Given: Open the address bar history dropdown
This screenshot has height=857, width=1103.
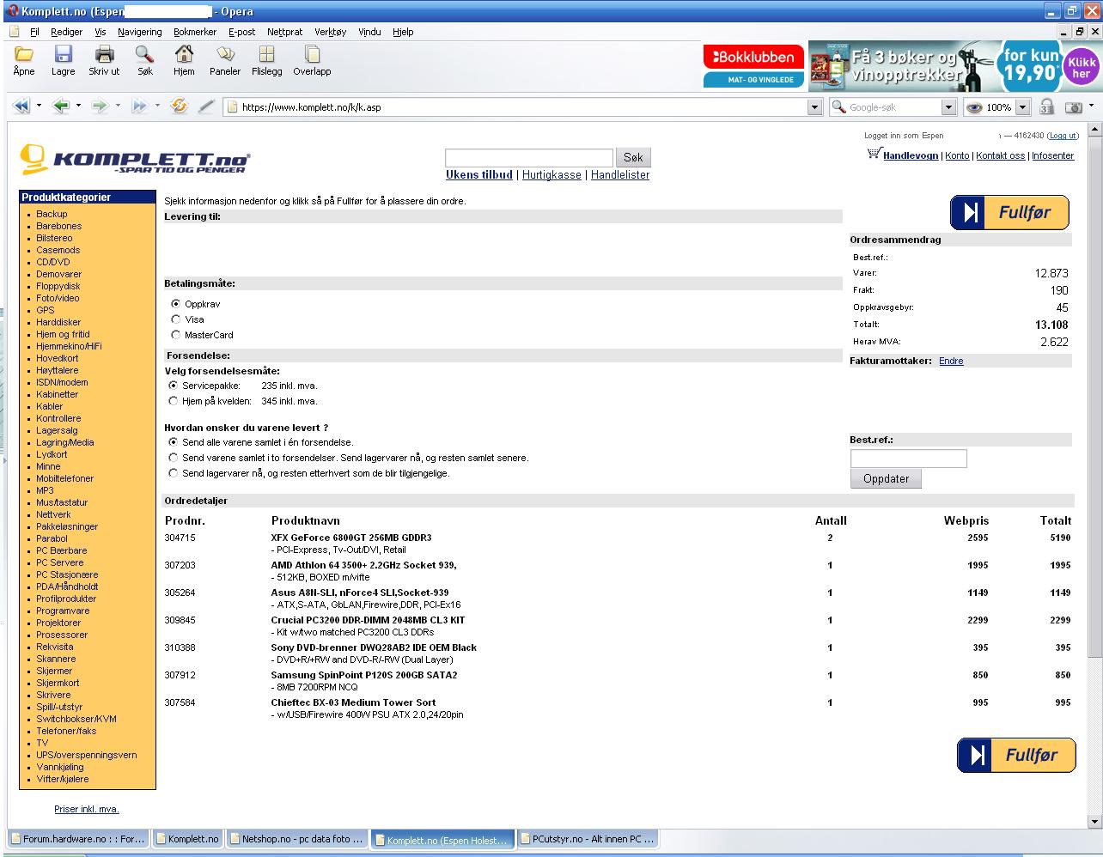Looking at the screenshot, I should click(815, 107).
